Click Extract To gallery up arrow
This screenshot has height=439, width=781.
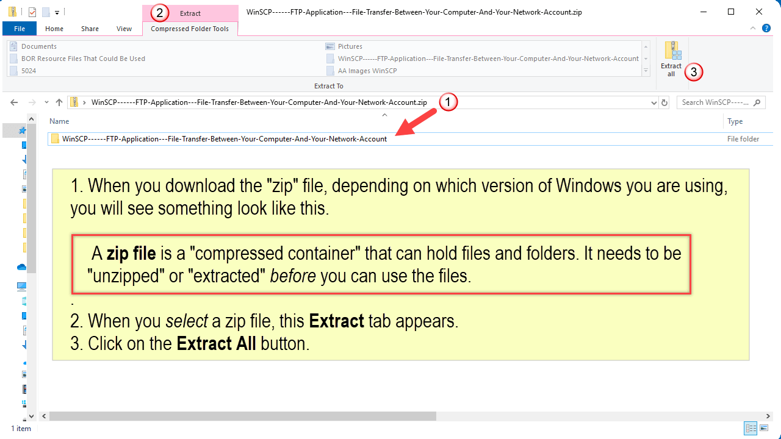646,46
